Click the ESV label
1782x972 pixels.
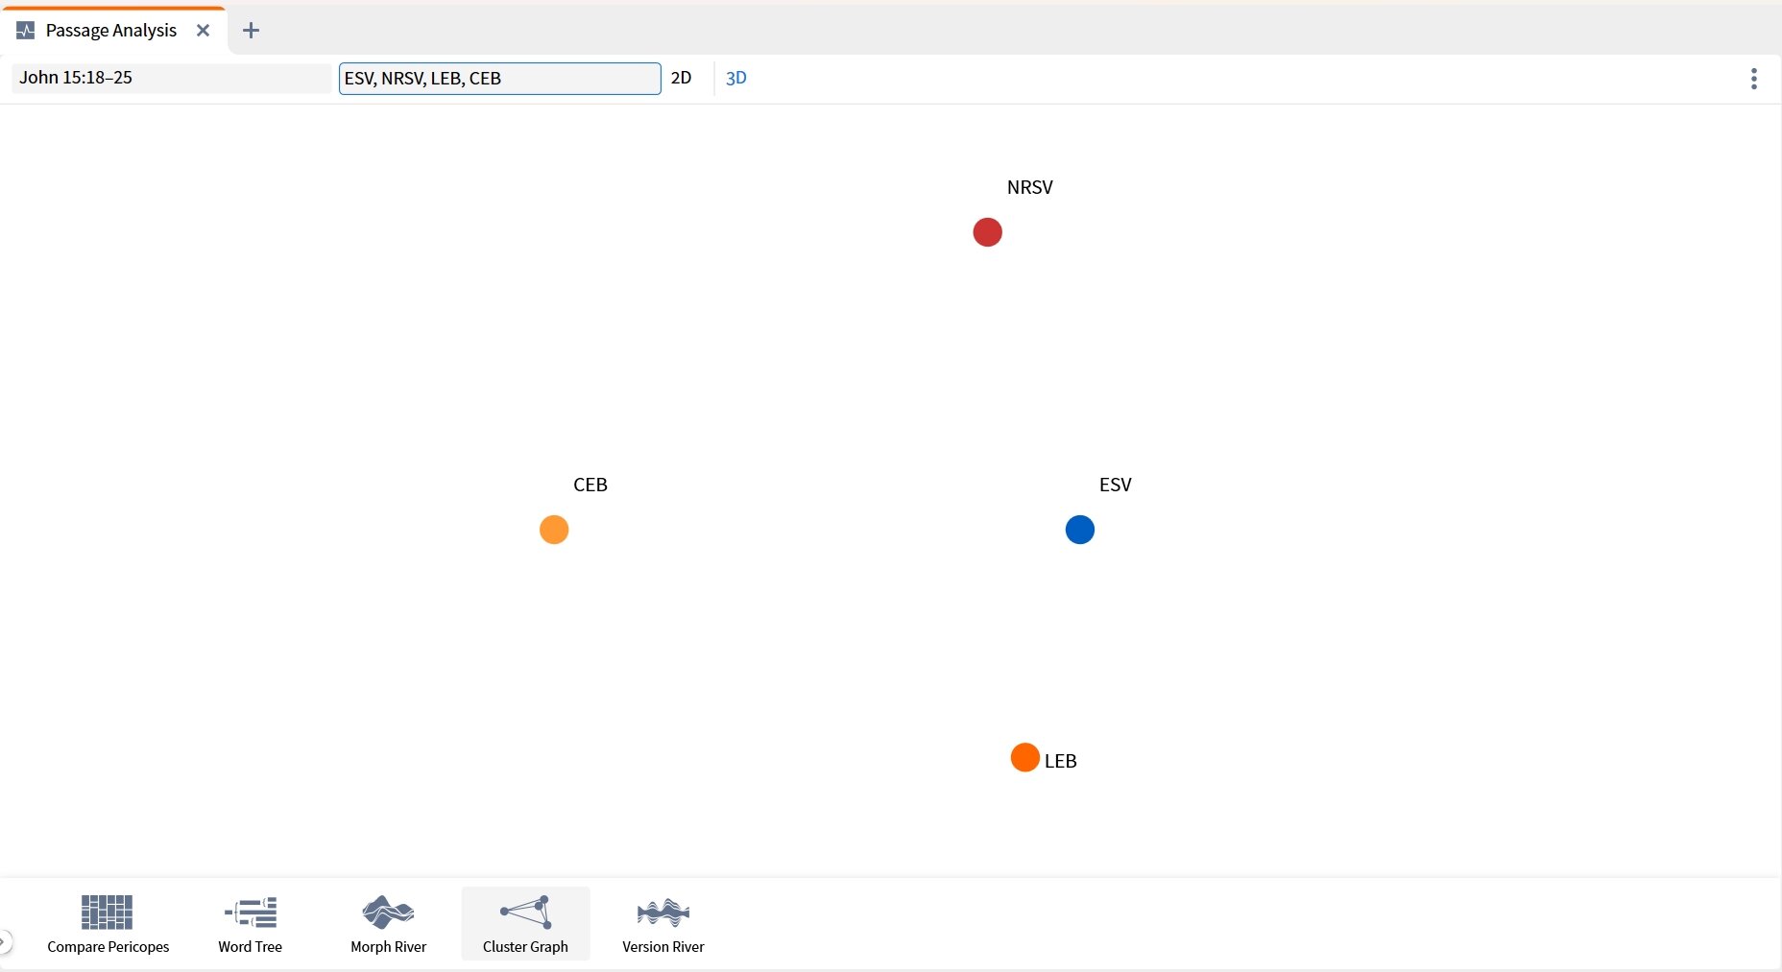(x=1116, y=485)
